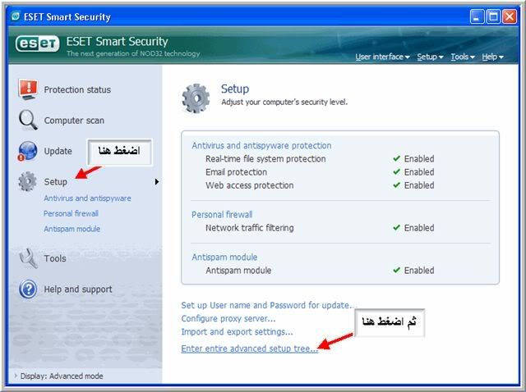Open Personal firewall sidebar link
Image resolution: width=526 pixels, height=392 pixels.
point(71,213)
